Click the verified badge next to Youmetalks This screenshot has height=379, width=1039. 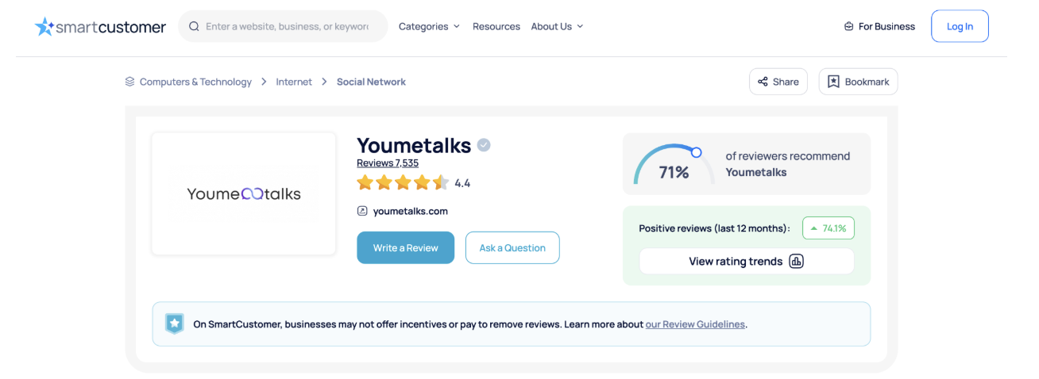pos(484,145)
